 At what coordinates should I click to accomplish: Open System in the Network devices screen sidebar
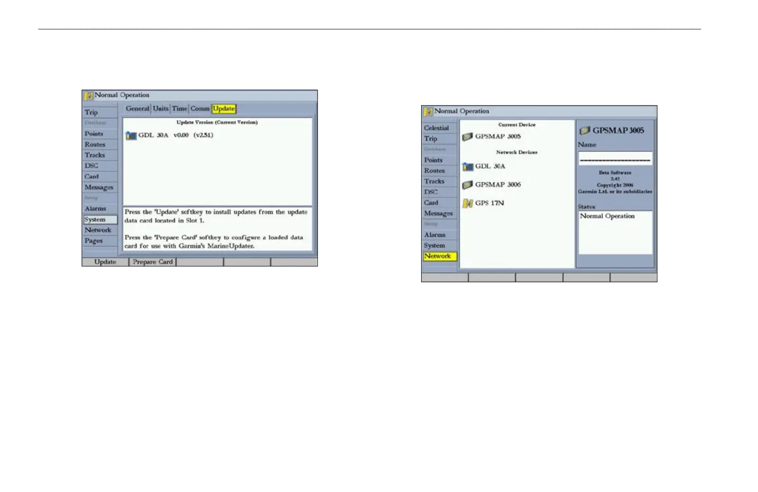click(x=440, y=245)
